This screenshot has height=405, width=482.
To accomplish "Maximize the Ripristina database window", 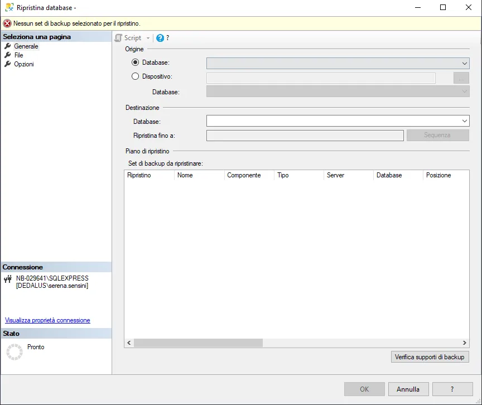I will tap(443, 7).
